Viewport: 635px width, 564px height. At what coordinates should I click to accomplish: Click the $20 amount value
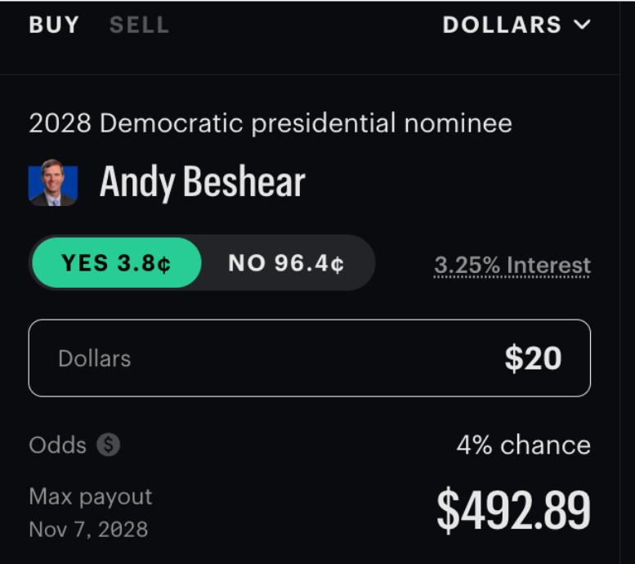(533, 358)
